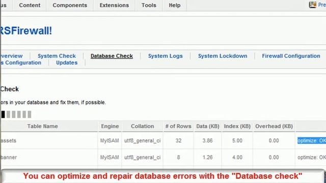This screenshot has height=183, width=326.
Task: Click the 0.00 overhead value in assets row
Action: pyautogui.click(x=274, y=140)
